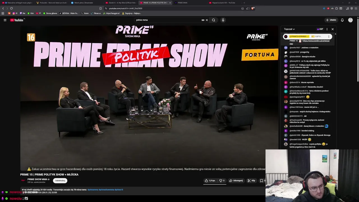Viewport: 359px width, 202px height.
Task: Open the YouTube account avatar menu
Action: coord(350,20)
